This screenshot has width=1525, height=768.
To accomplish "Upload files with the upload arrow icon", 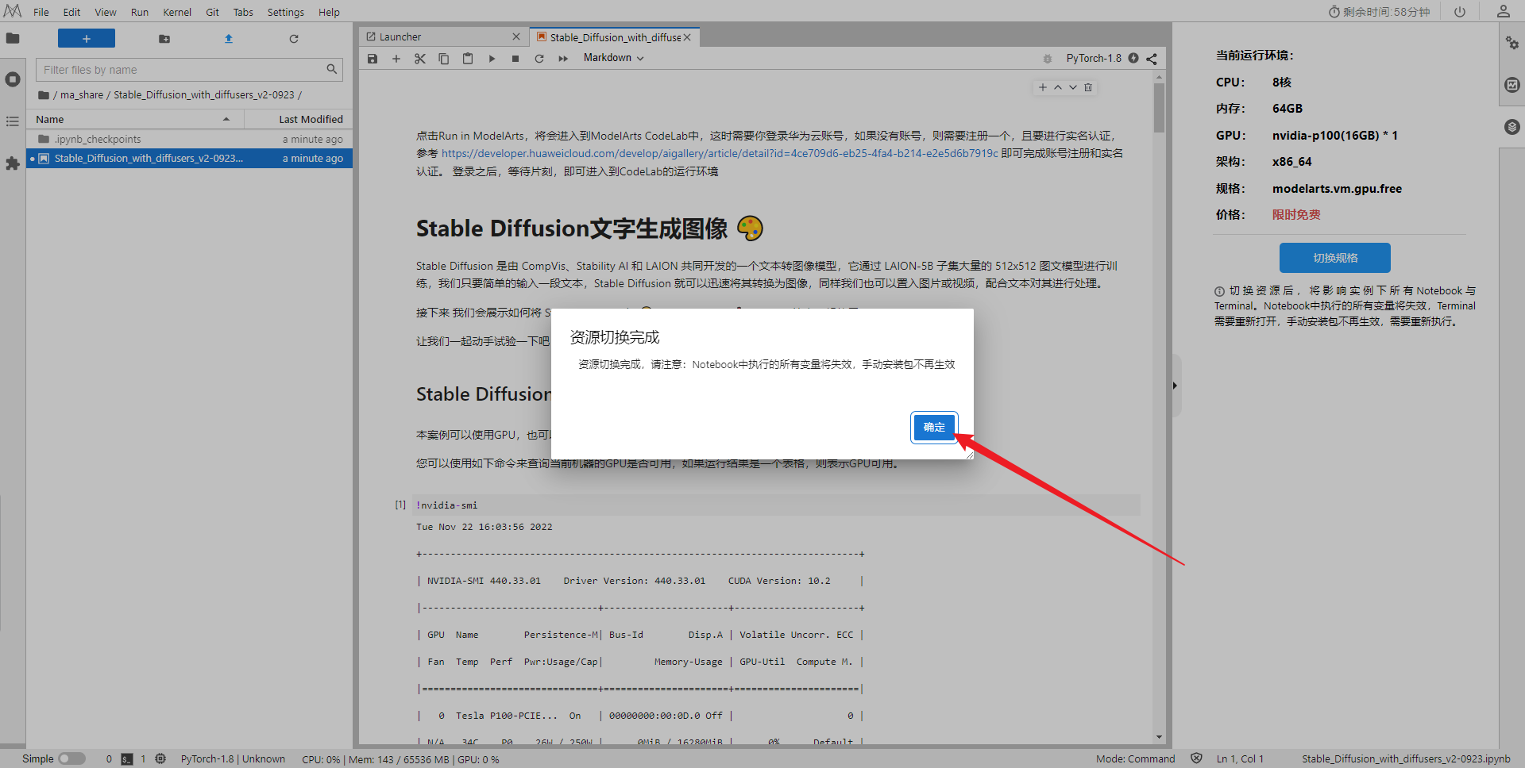I will click(229, 39).
